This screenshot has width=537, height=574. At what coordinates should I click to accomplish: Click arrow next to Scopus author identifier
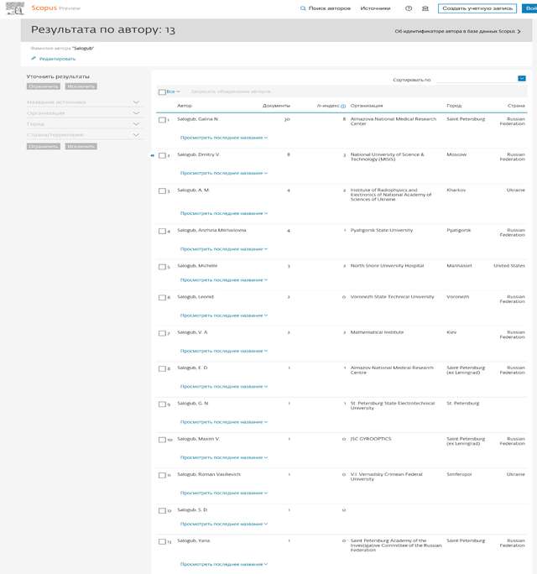coord(519,31)
